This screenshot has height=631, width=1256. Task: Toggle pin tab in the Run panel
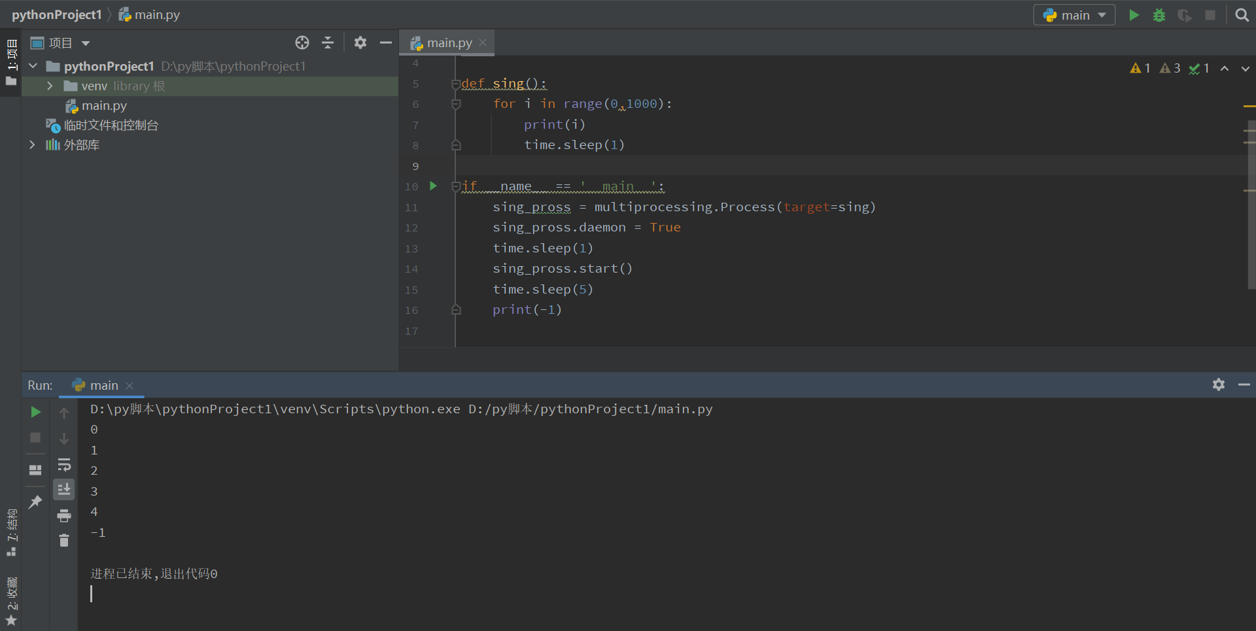[x=36, y=502]
